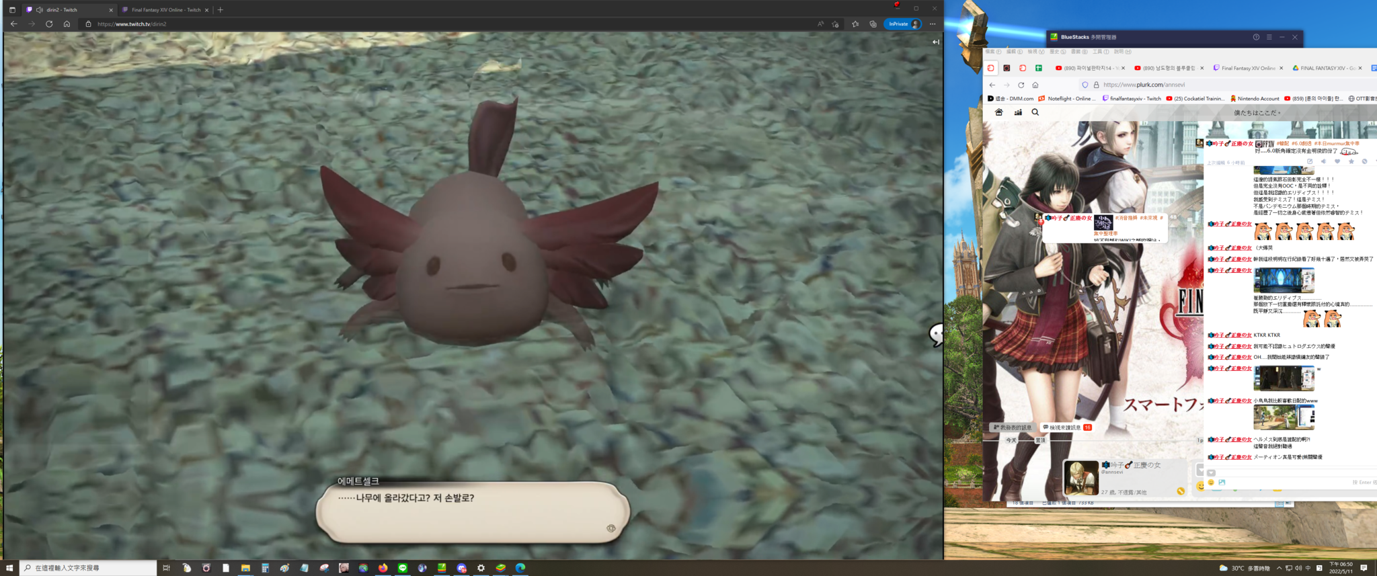Open the Edge favorites star icon
The height and width of the screenshot is (576, 1377).
coord(855,24)
